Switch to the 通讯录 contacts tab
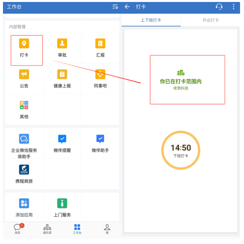Image resolution: width=244 pixels, height=244 pixels. [47, 229]
